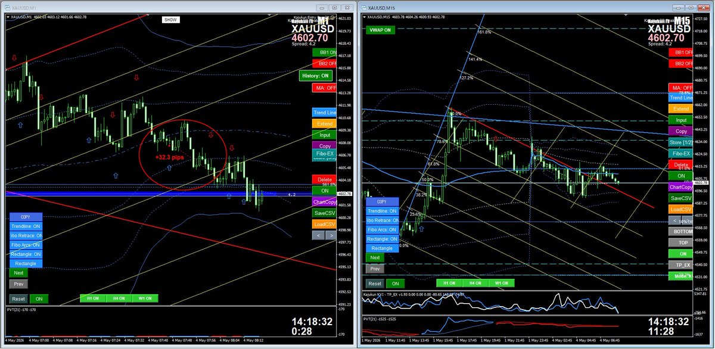
Task: Toggle W1 ON in M1 window
Action: 146,298
